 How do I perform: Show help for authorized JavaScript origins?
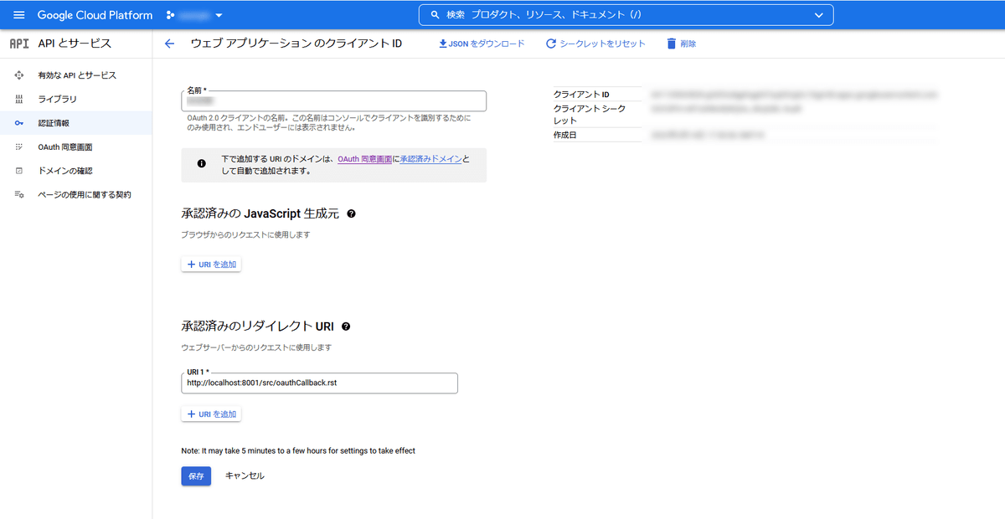point(351,214)
